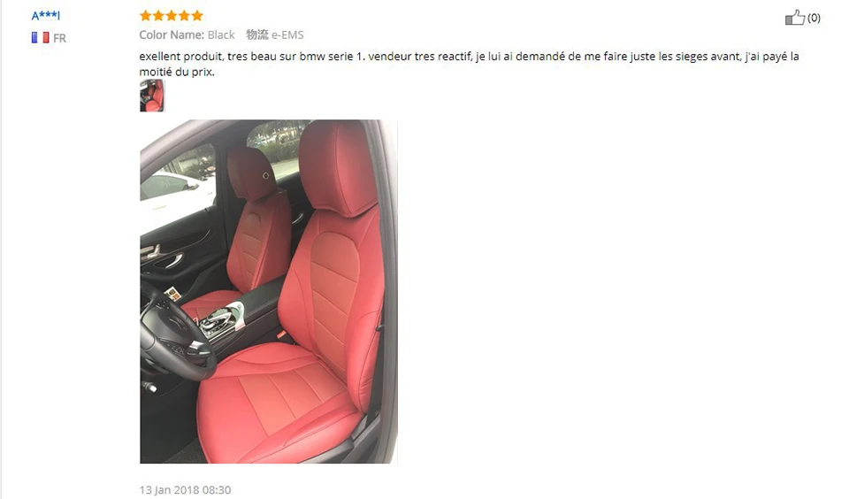This screenshot has width=849, height=499.
Task: Click the fourth orange rating star
Action: (x=184, y=16)
